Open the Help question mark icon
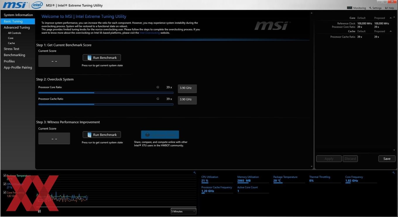 pyautogui.click(x=386, y=8)
